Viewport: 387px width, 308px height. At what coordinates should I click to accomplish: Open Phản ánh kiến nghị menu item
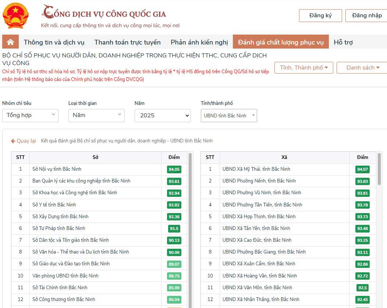(x=199, y=42)
